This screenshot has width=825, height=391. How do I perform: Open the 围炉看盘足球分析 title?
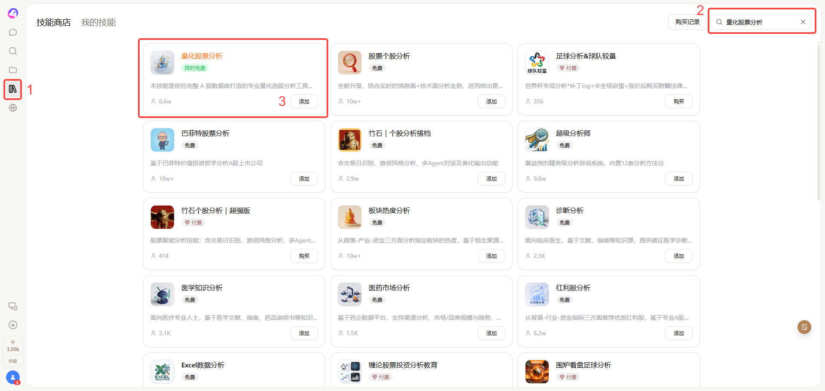point(584,365)
